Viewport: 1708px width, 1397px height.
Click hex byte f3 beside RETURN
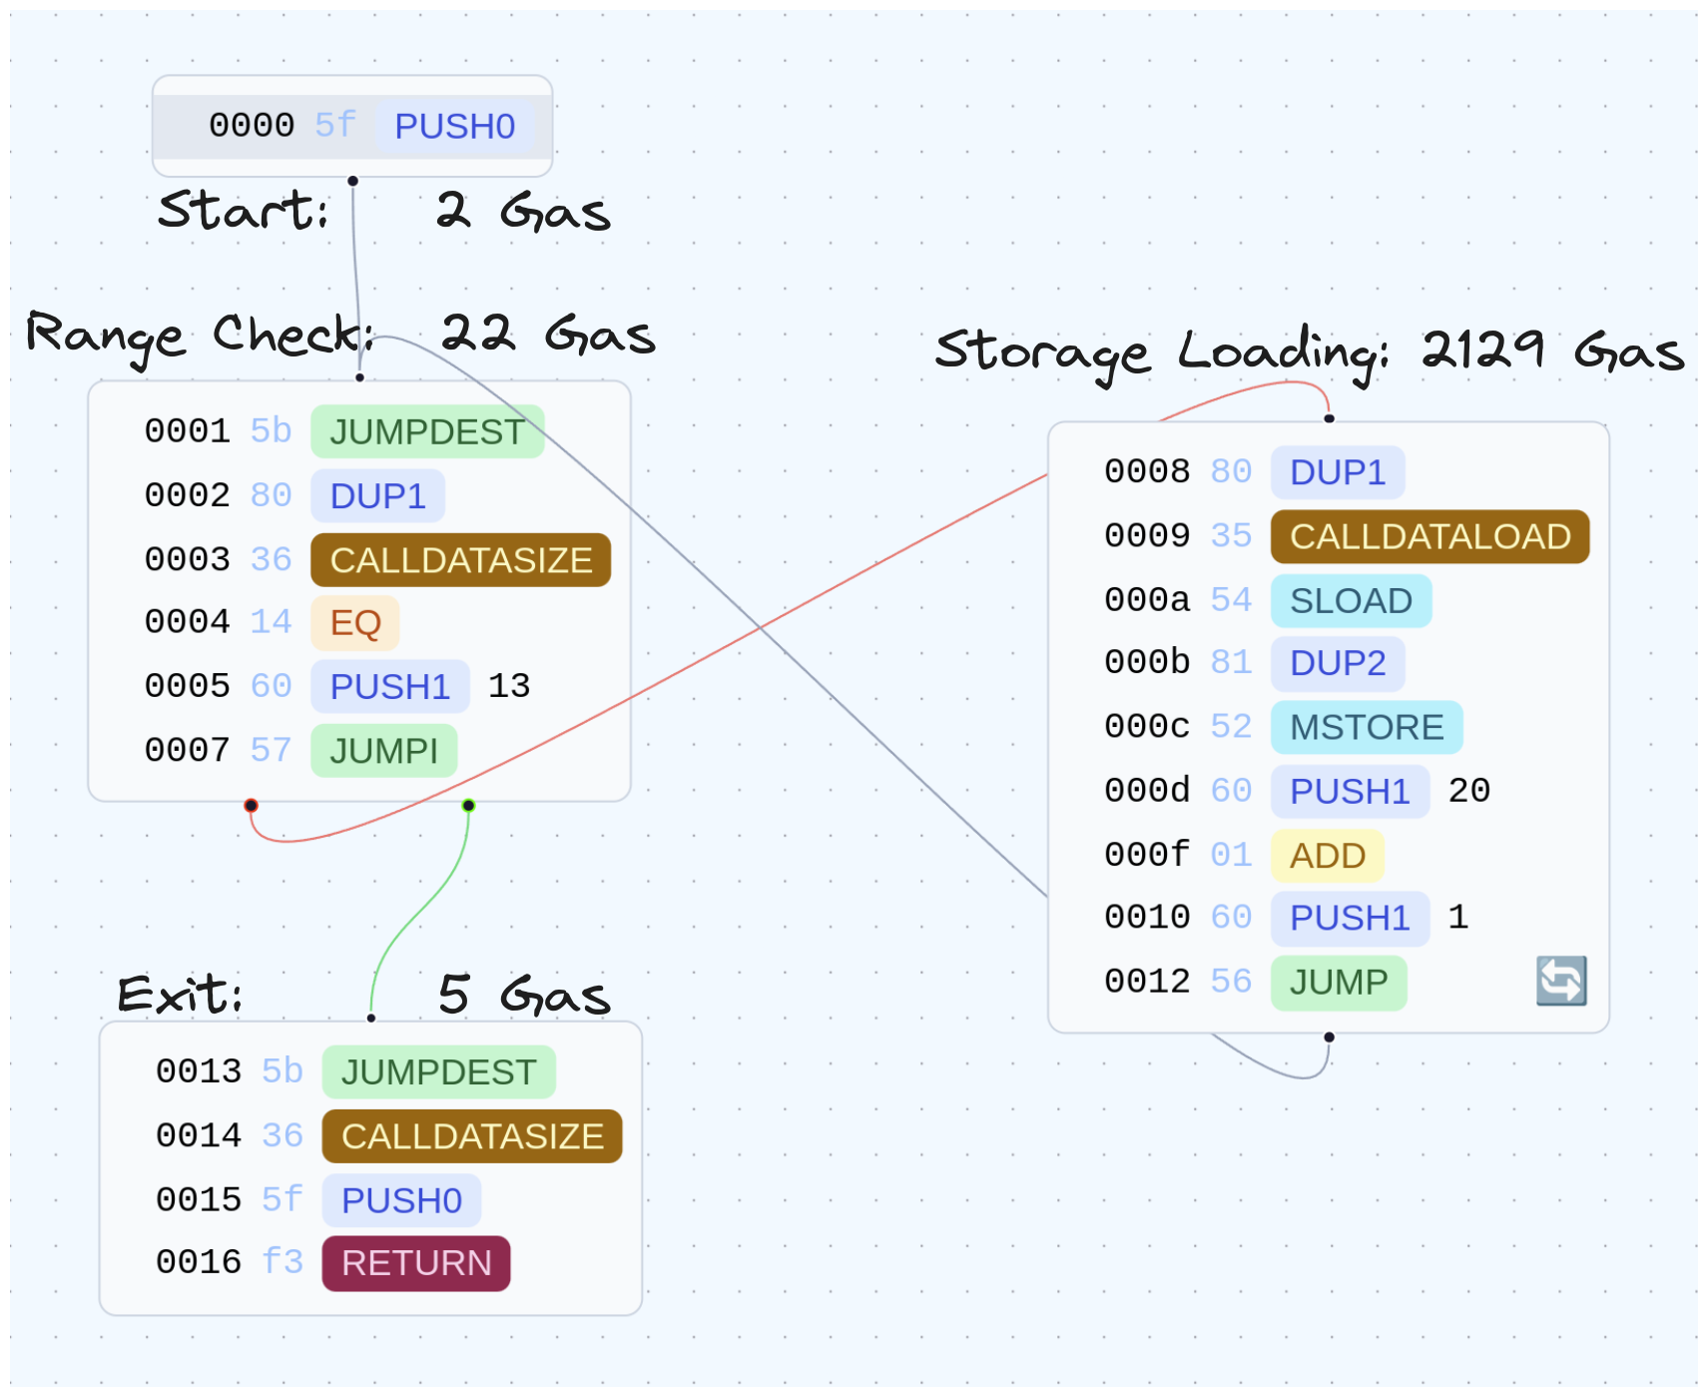283,1261
